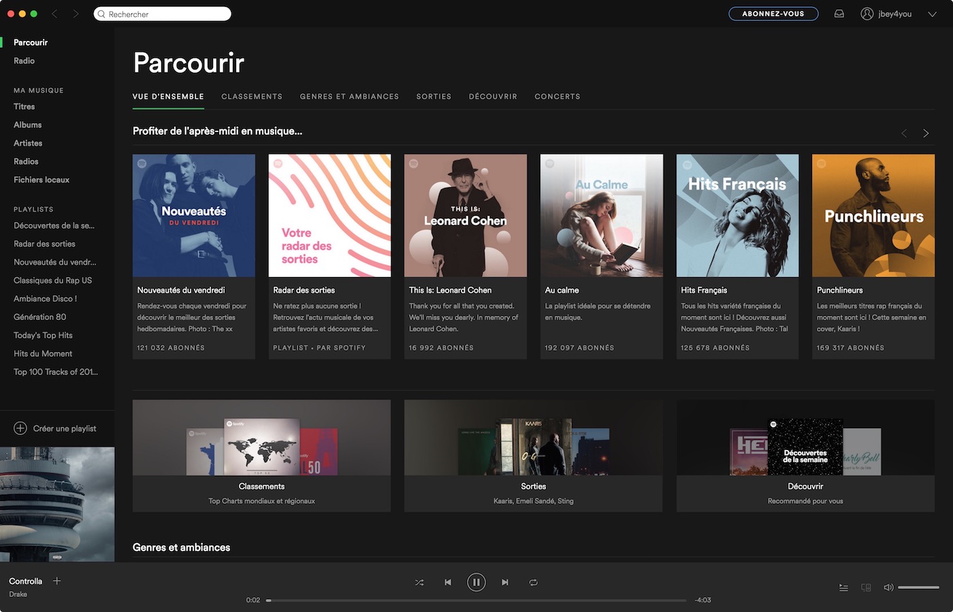Open Parcourir in the sidebar
The height and width of the screenshot is (612, 953).
(x=31, y=42)
